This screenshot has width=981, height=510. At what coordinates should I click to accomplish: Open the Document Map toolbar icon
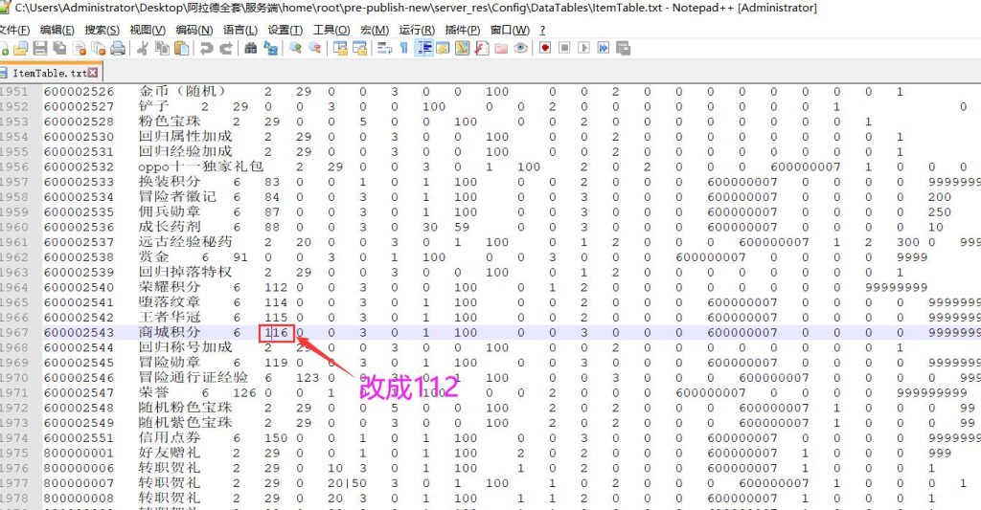(463, 48)
